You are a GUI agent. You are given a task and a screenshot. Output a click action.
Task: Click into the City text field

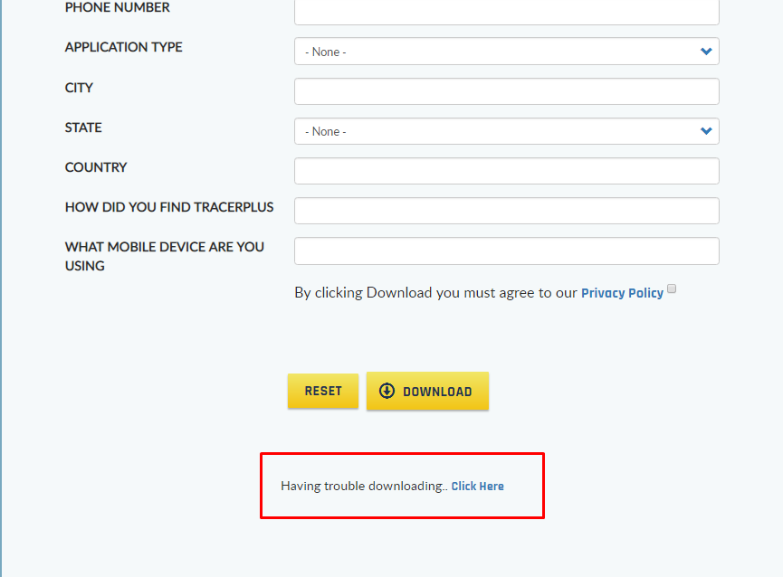(506, 91)
